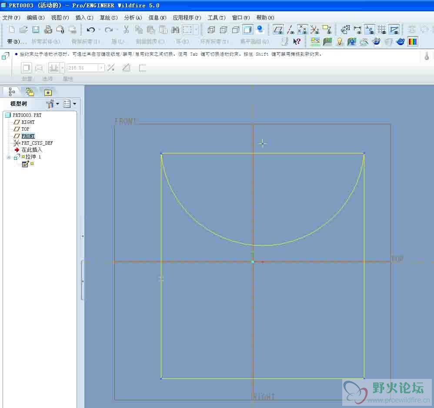Open model tree show list dropdown
This screenshot has width=434, height=408.
(70, 104)
